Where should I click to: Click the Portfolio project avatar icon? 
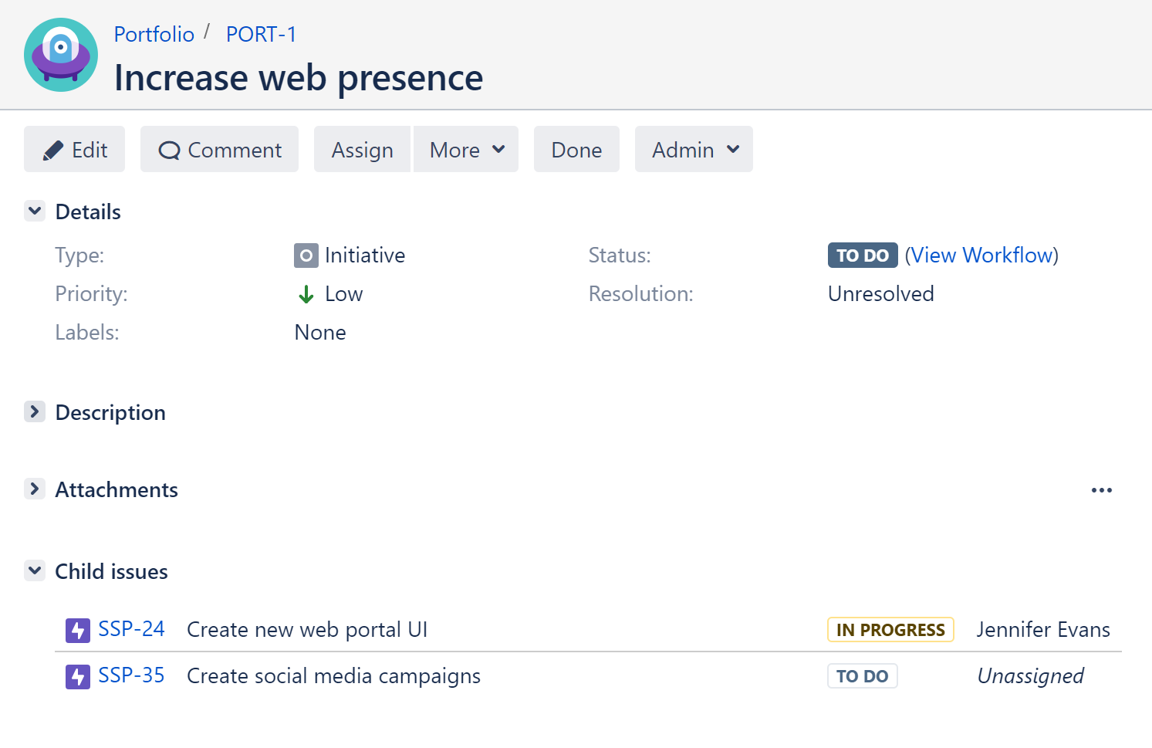pyautogui.click(x=61, y=55)
